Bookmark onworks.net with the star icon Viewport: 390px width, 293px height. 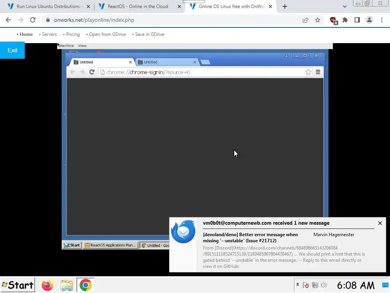pyautogui.click(x=318, y=20)
